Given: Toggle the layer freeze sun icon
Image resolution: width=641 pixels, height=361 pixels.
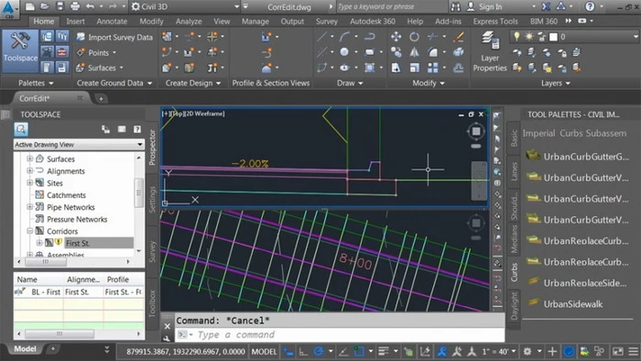Looking at the screenshot, I should click(529, 37).
